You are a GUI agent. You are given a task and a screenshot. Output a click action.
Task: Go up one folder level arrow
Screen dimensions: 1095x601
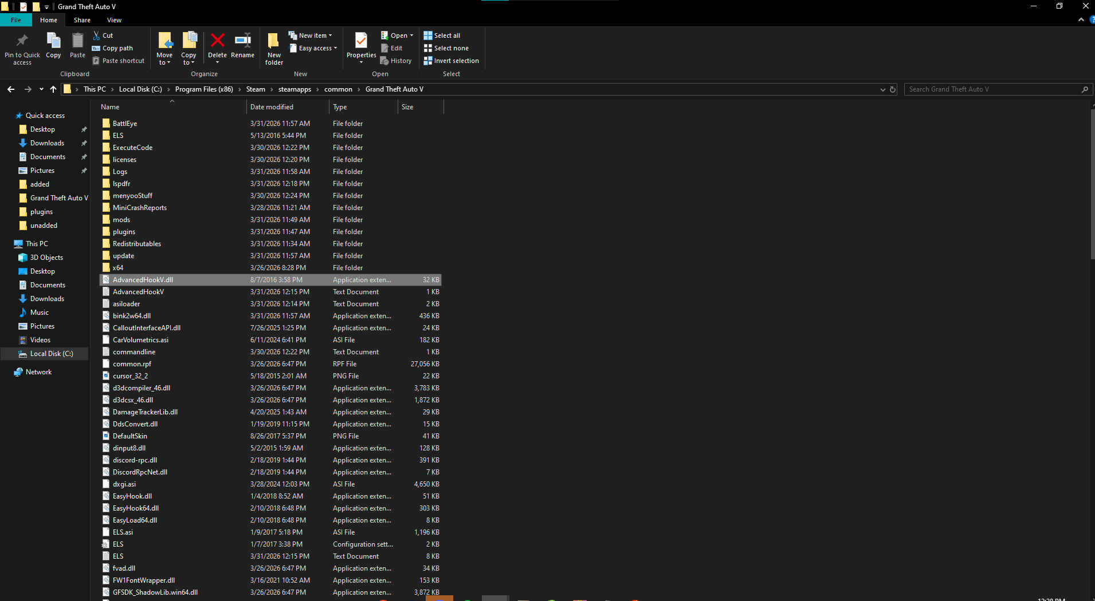53,89
